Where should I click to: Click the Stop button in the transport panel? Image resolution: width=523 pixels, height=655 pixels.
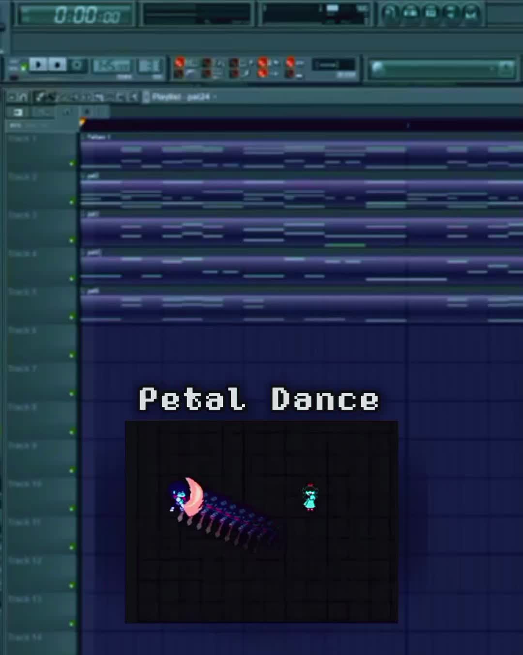coord(57,64)
